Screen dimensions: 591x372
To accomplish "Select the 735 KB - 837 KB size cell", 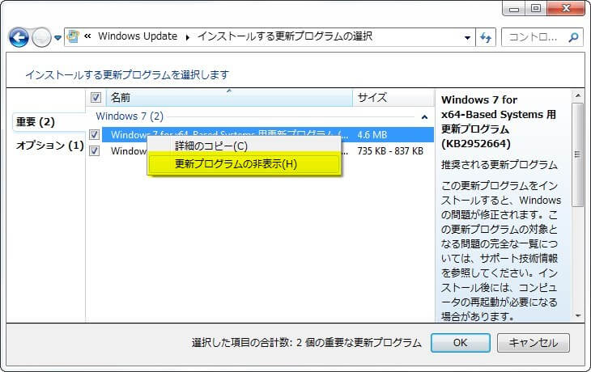I will [x=390, y=151].
